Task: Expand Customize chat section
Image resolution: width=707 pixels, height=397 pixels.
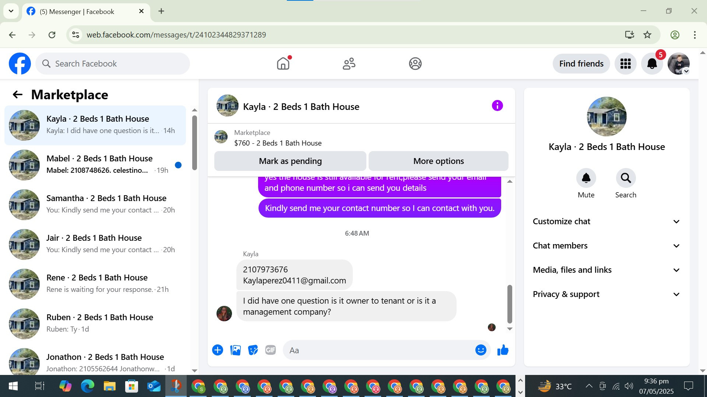Action: [x=606, y=221]
